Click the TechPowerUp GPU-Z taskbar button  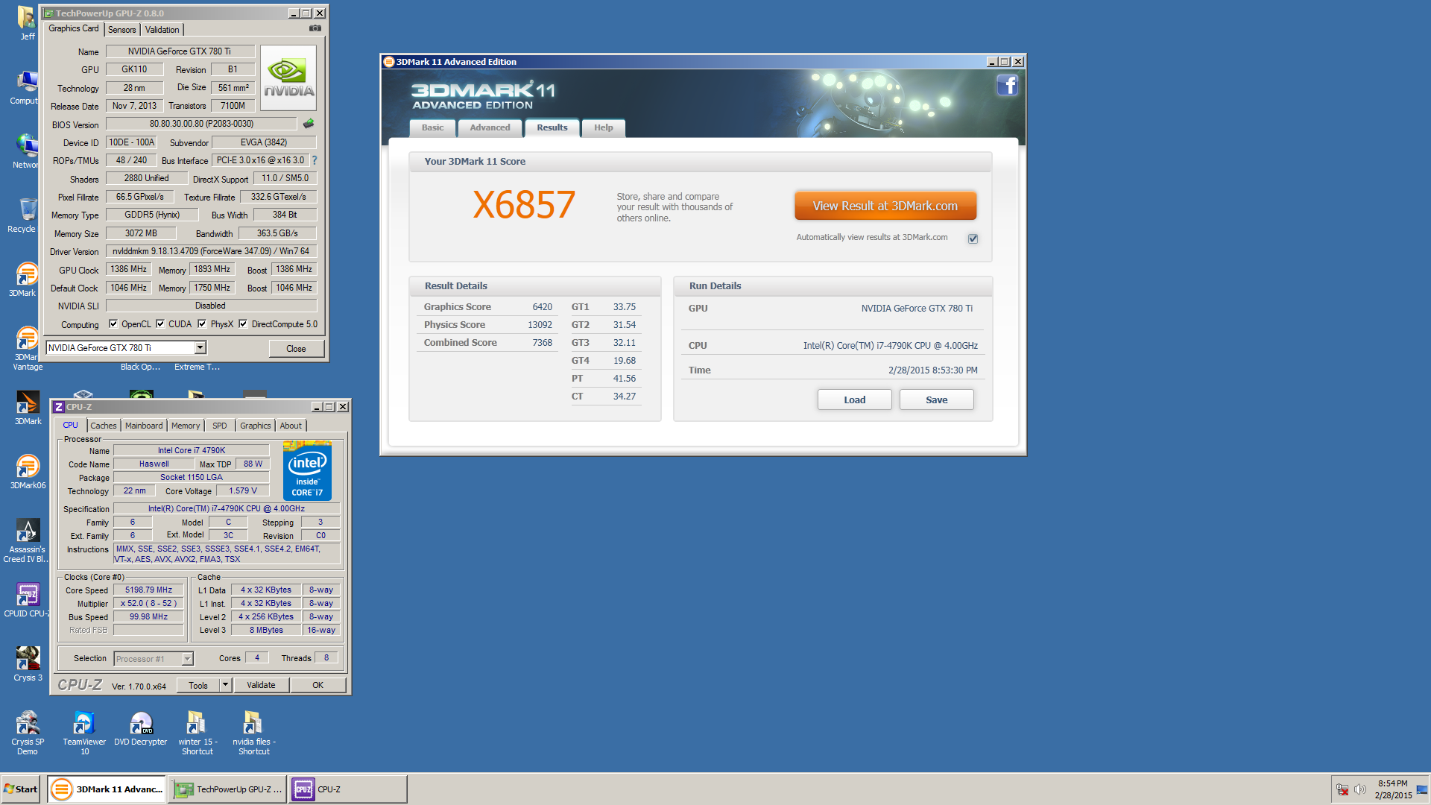coord(228,789)
